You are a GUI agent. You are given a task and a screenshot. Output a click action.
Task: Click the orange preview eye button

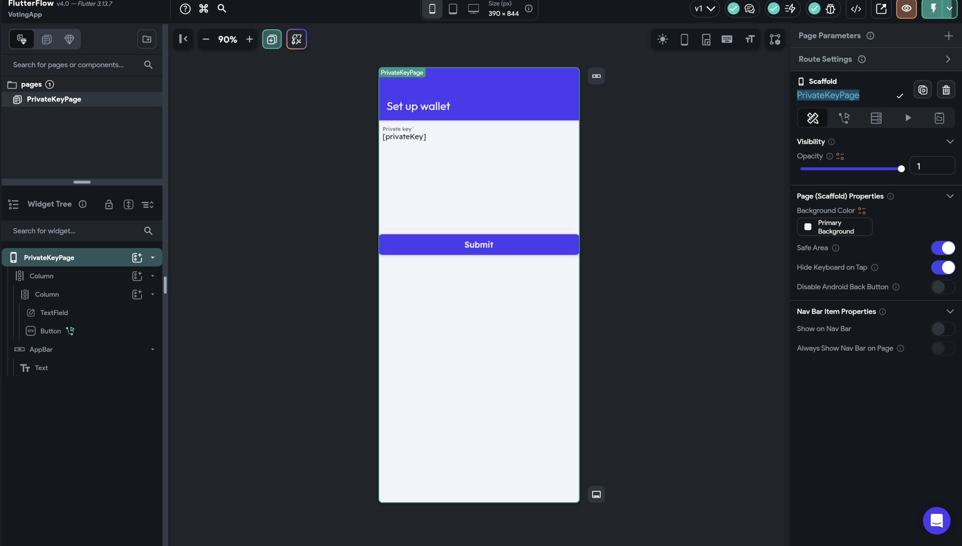point(906,9)
